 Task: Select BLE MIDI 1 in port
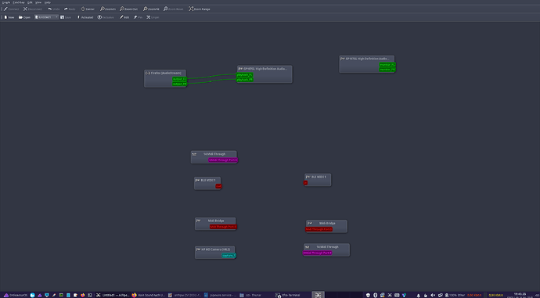pos(305,183)
